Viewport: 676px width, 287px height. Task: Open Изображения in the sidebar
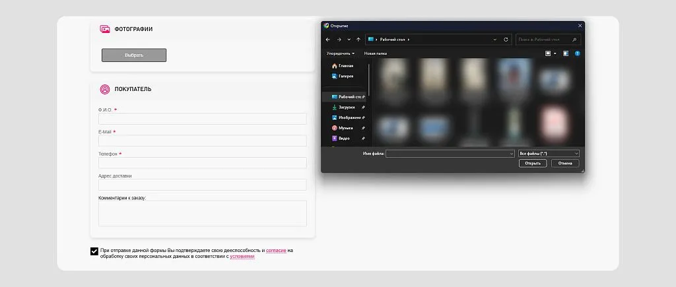point(346,117)
